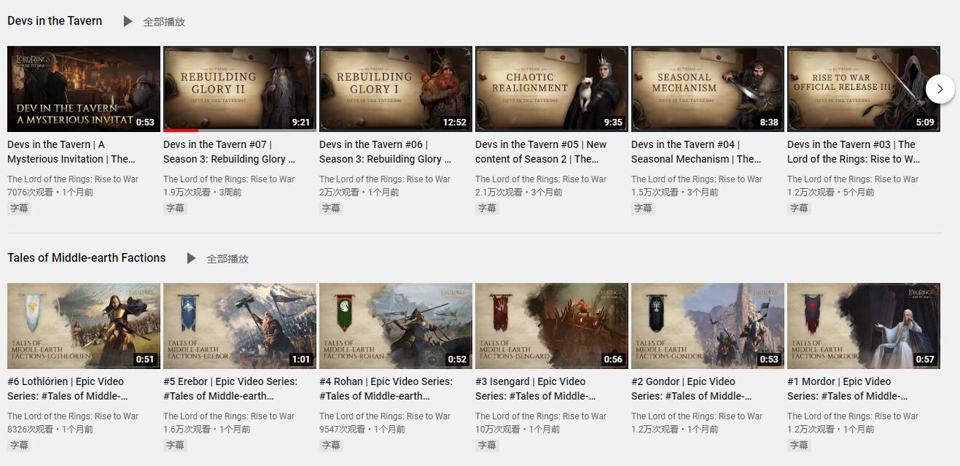The width and height of the screenshot is (960, 466).
Task: Click the "#5 Erebor | Epic Video Series" title
Action: (230, 389)
